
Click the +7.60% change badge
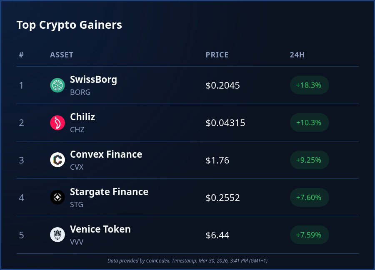(309, 198)
